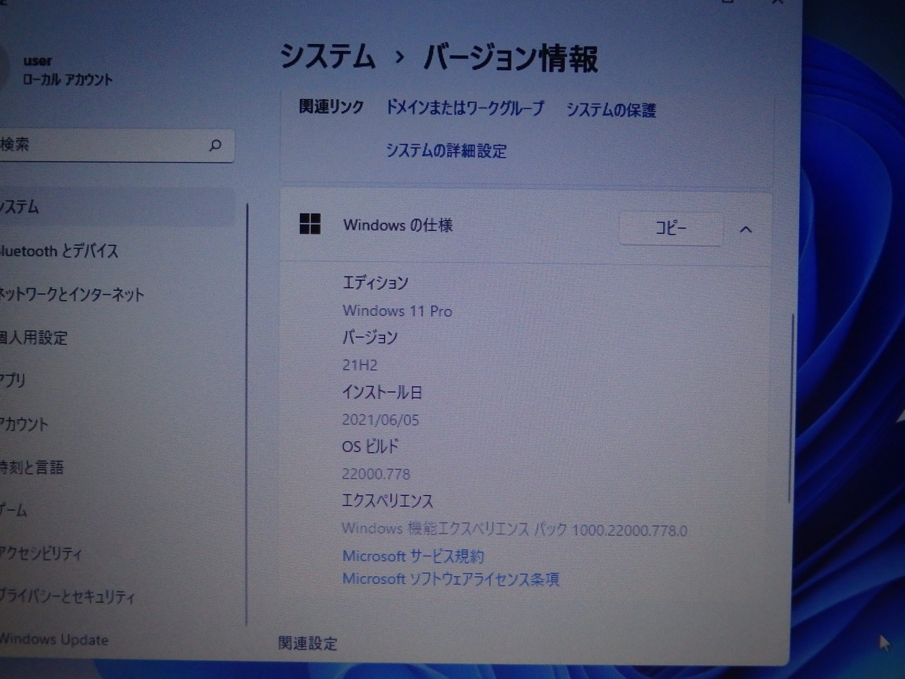Open Bluetooth とデバイス in the sidebar
This screenshot has height=679, width=905.
(59, 251)
